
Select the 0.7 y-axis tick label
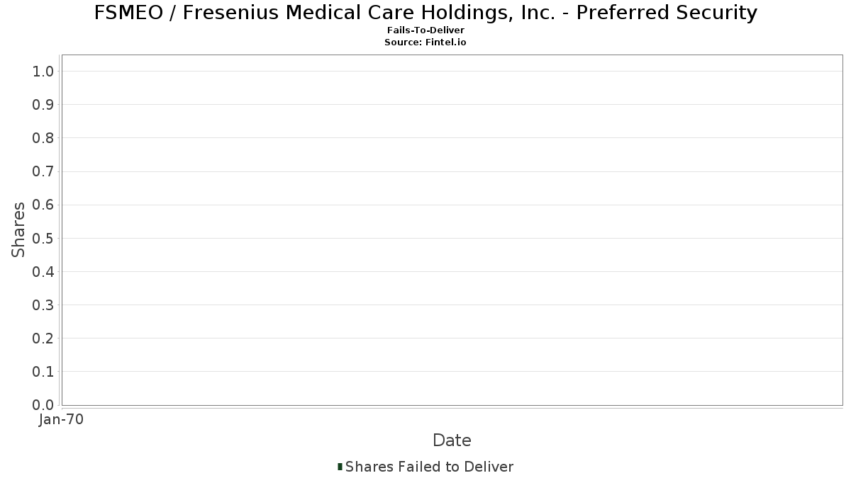(x=43, y=171)
